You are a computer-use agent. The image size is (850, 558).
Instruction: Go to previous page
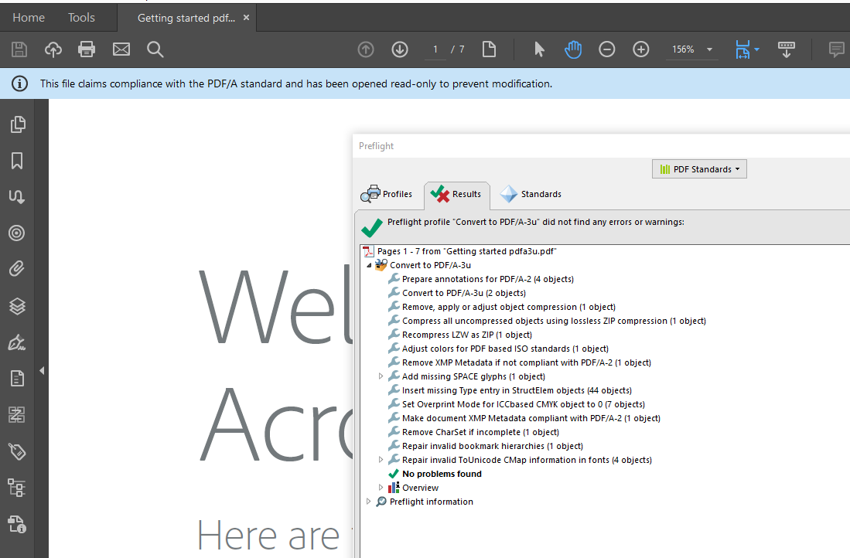366,49
